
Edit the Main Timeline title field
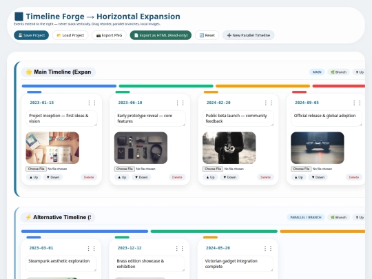tap(59, 72)
